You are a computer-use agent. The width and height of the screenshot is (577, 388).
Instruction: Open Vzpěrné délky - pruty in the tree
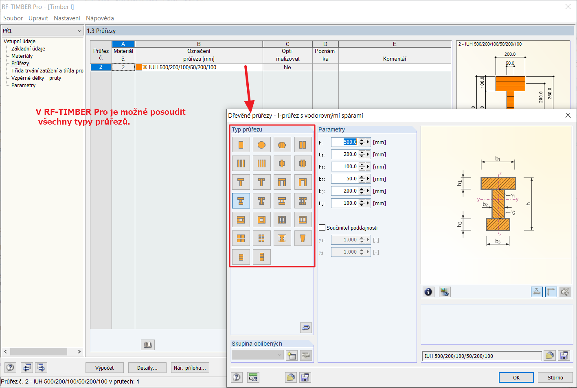point(36,78)
